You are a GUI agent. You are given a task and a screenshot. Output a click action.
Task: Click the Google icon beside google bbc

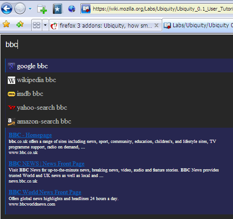(11, 66)
